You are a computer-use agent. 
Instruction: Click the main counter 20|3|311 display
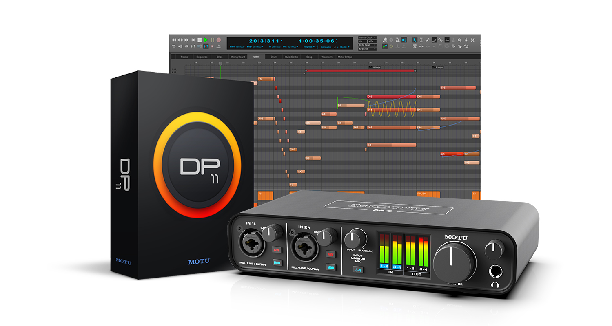coord(264,41)
